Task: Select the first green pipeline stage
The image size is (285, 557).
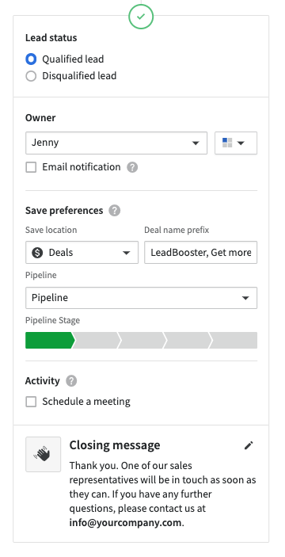Action: click(50, 341)
